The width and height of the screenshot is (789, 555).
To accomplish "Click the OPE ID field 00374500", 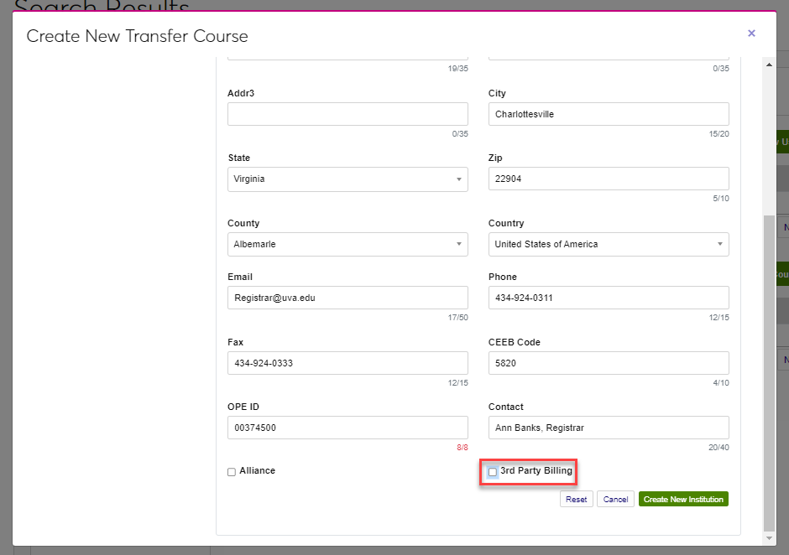I will [x=347, y=428].
